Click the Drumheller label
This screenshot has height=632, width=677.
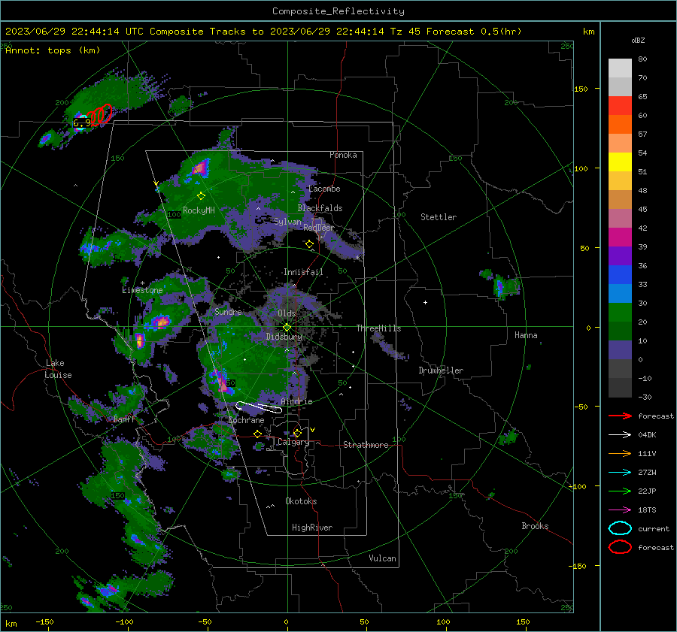point(441,370)
